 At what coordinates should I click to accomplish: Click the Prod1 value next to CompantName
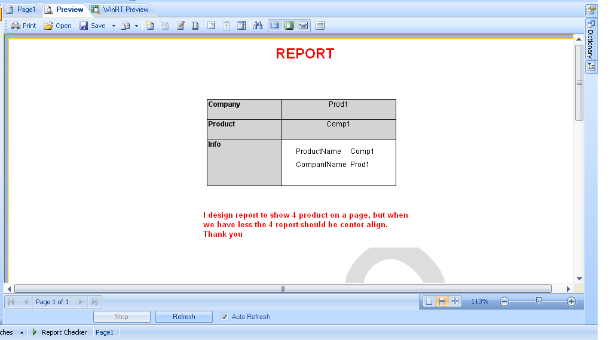(x=359, y=165)
